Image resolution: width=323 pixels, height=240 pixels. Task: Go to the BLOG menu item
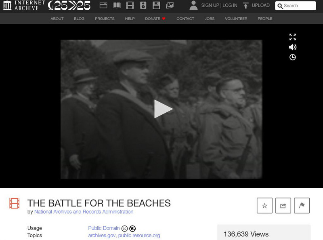coord(79,19)
